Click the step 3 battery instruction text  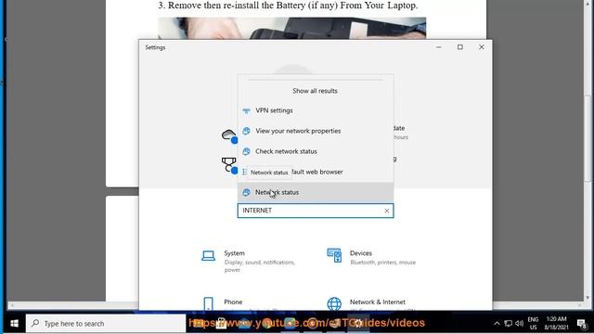[288, 6]
